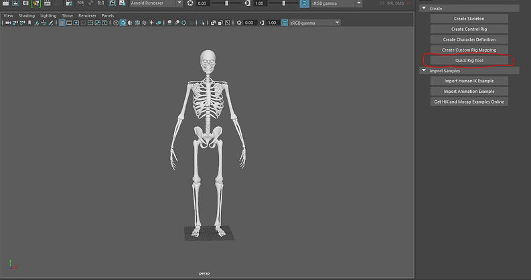The width and height of the screenshot is (531, 280).
Task: Click the X-Ray Active Components icon
Action: (x=220, y=23)
